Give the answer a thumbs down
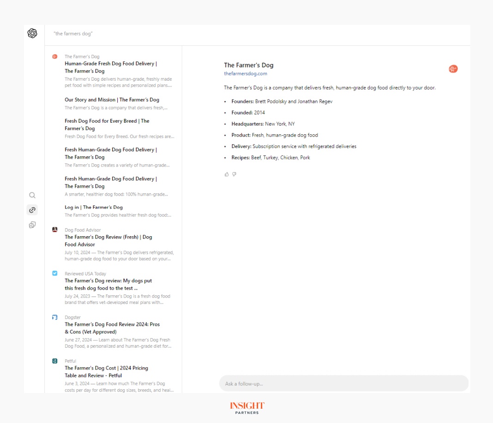 click(x=234, y=174)
